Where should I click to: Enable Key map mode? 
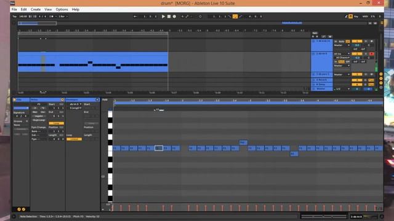pos(356,17)
